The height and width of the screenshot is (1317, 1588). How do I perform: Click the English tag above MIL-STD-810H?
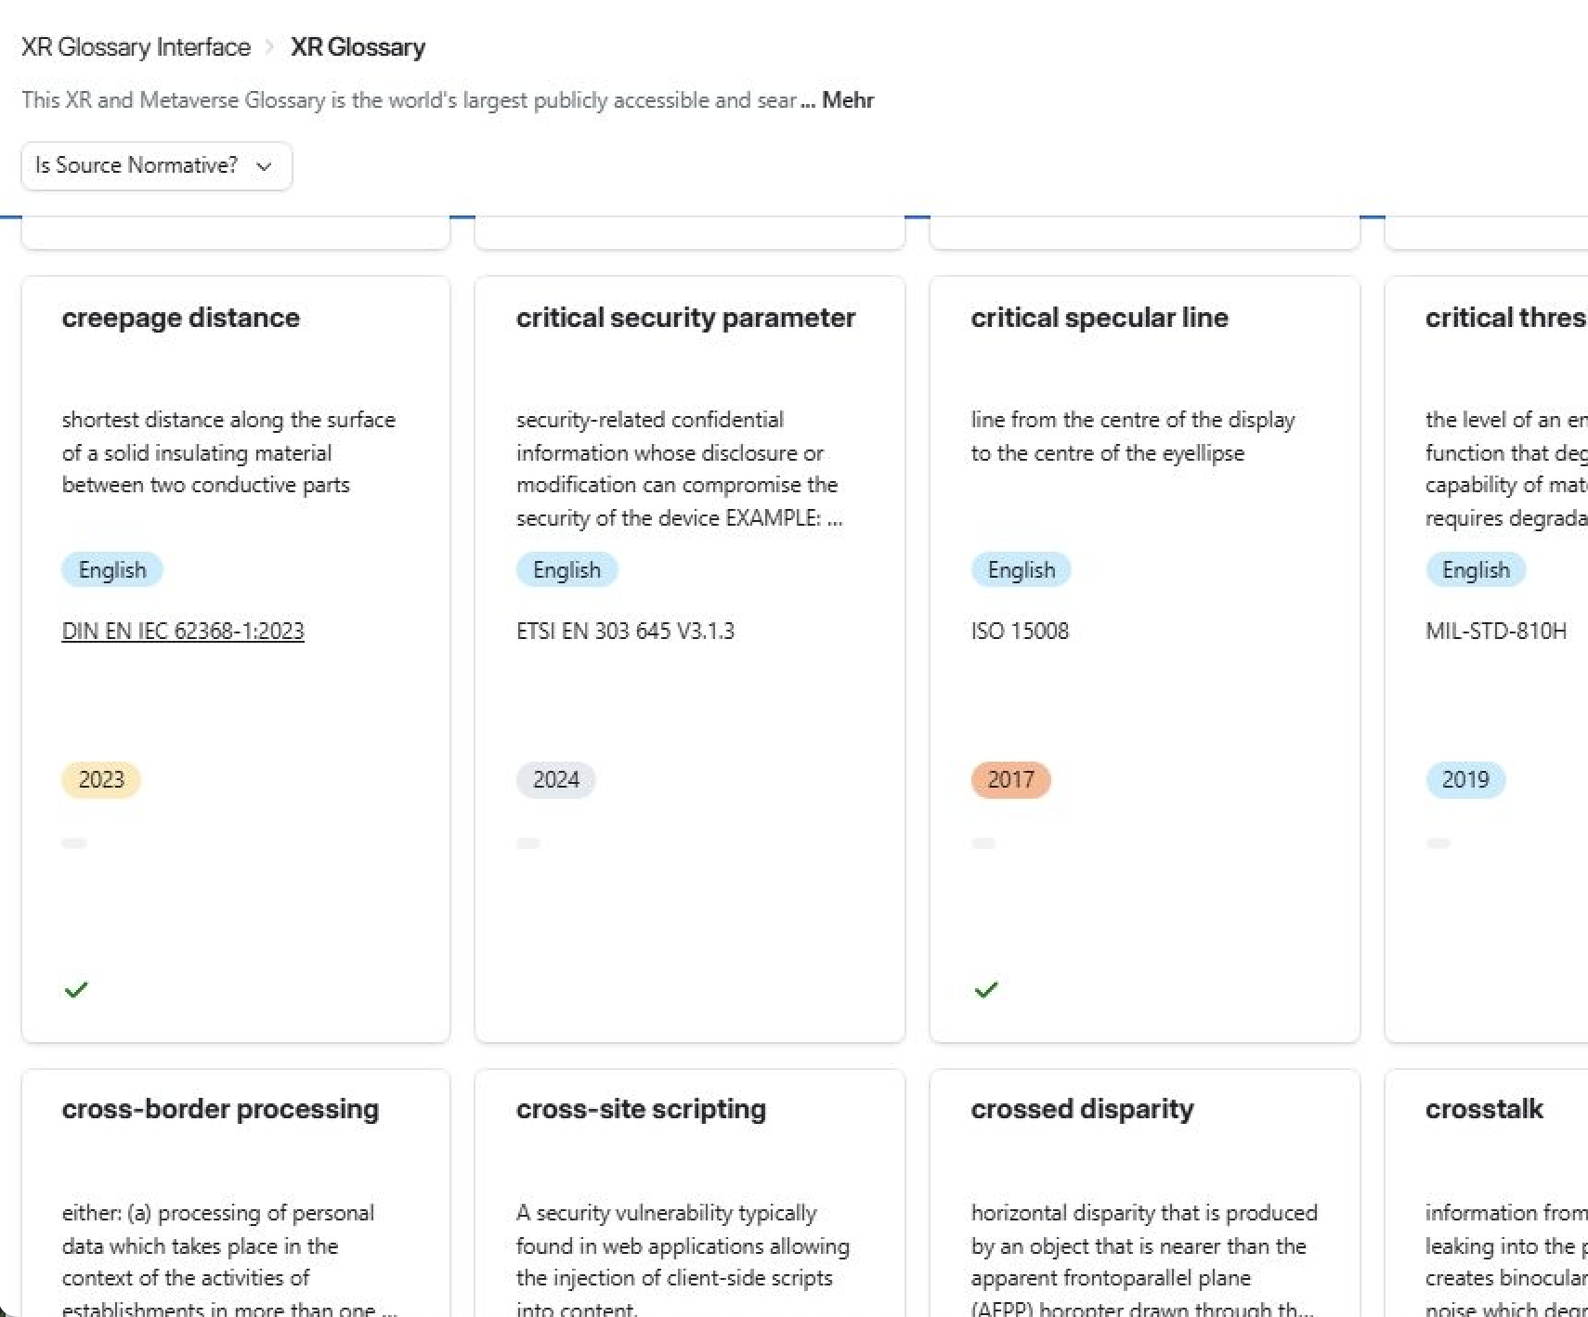click(x=1476, y=569)
